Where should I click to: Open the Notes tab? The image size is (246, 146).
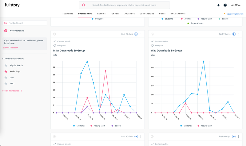(162, 14)
